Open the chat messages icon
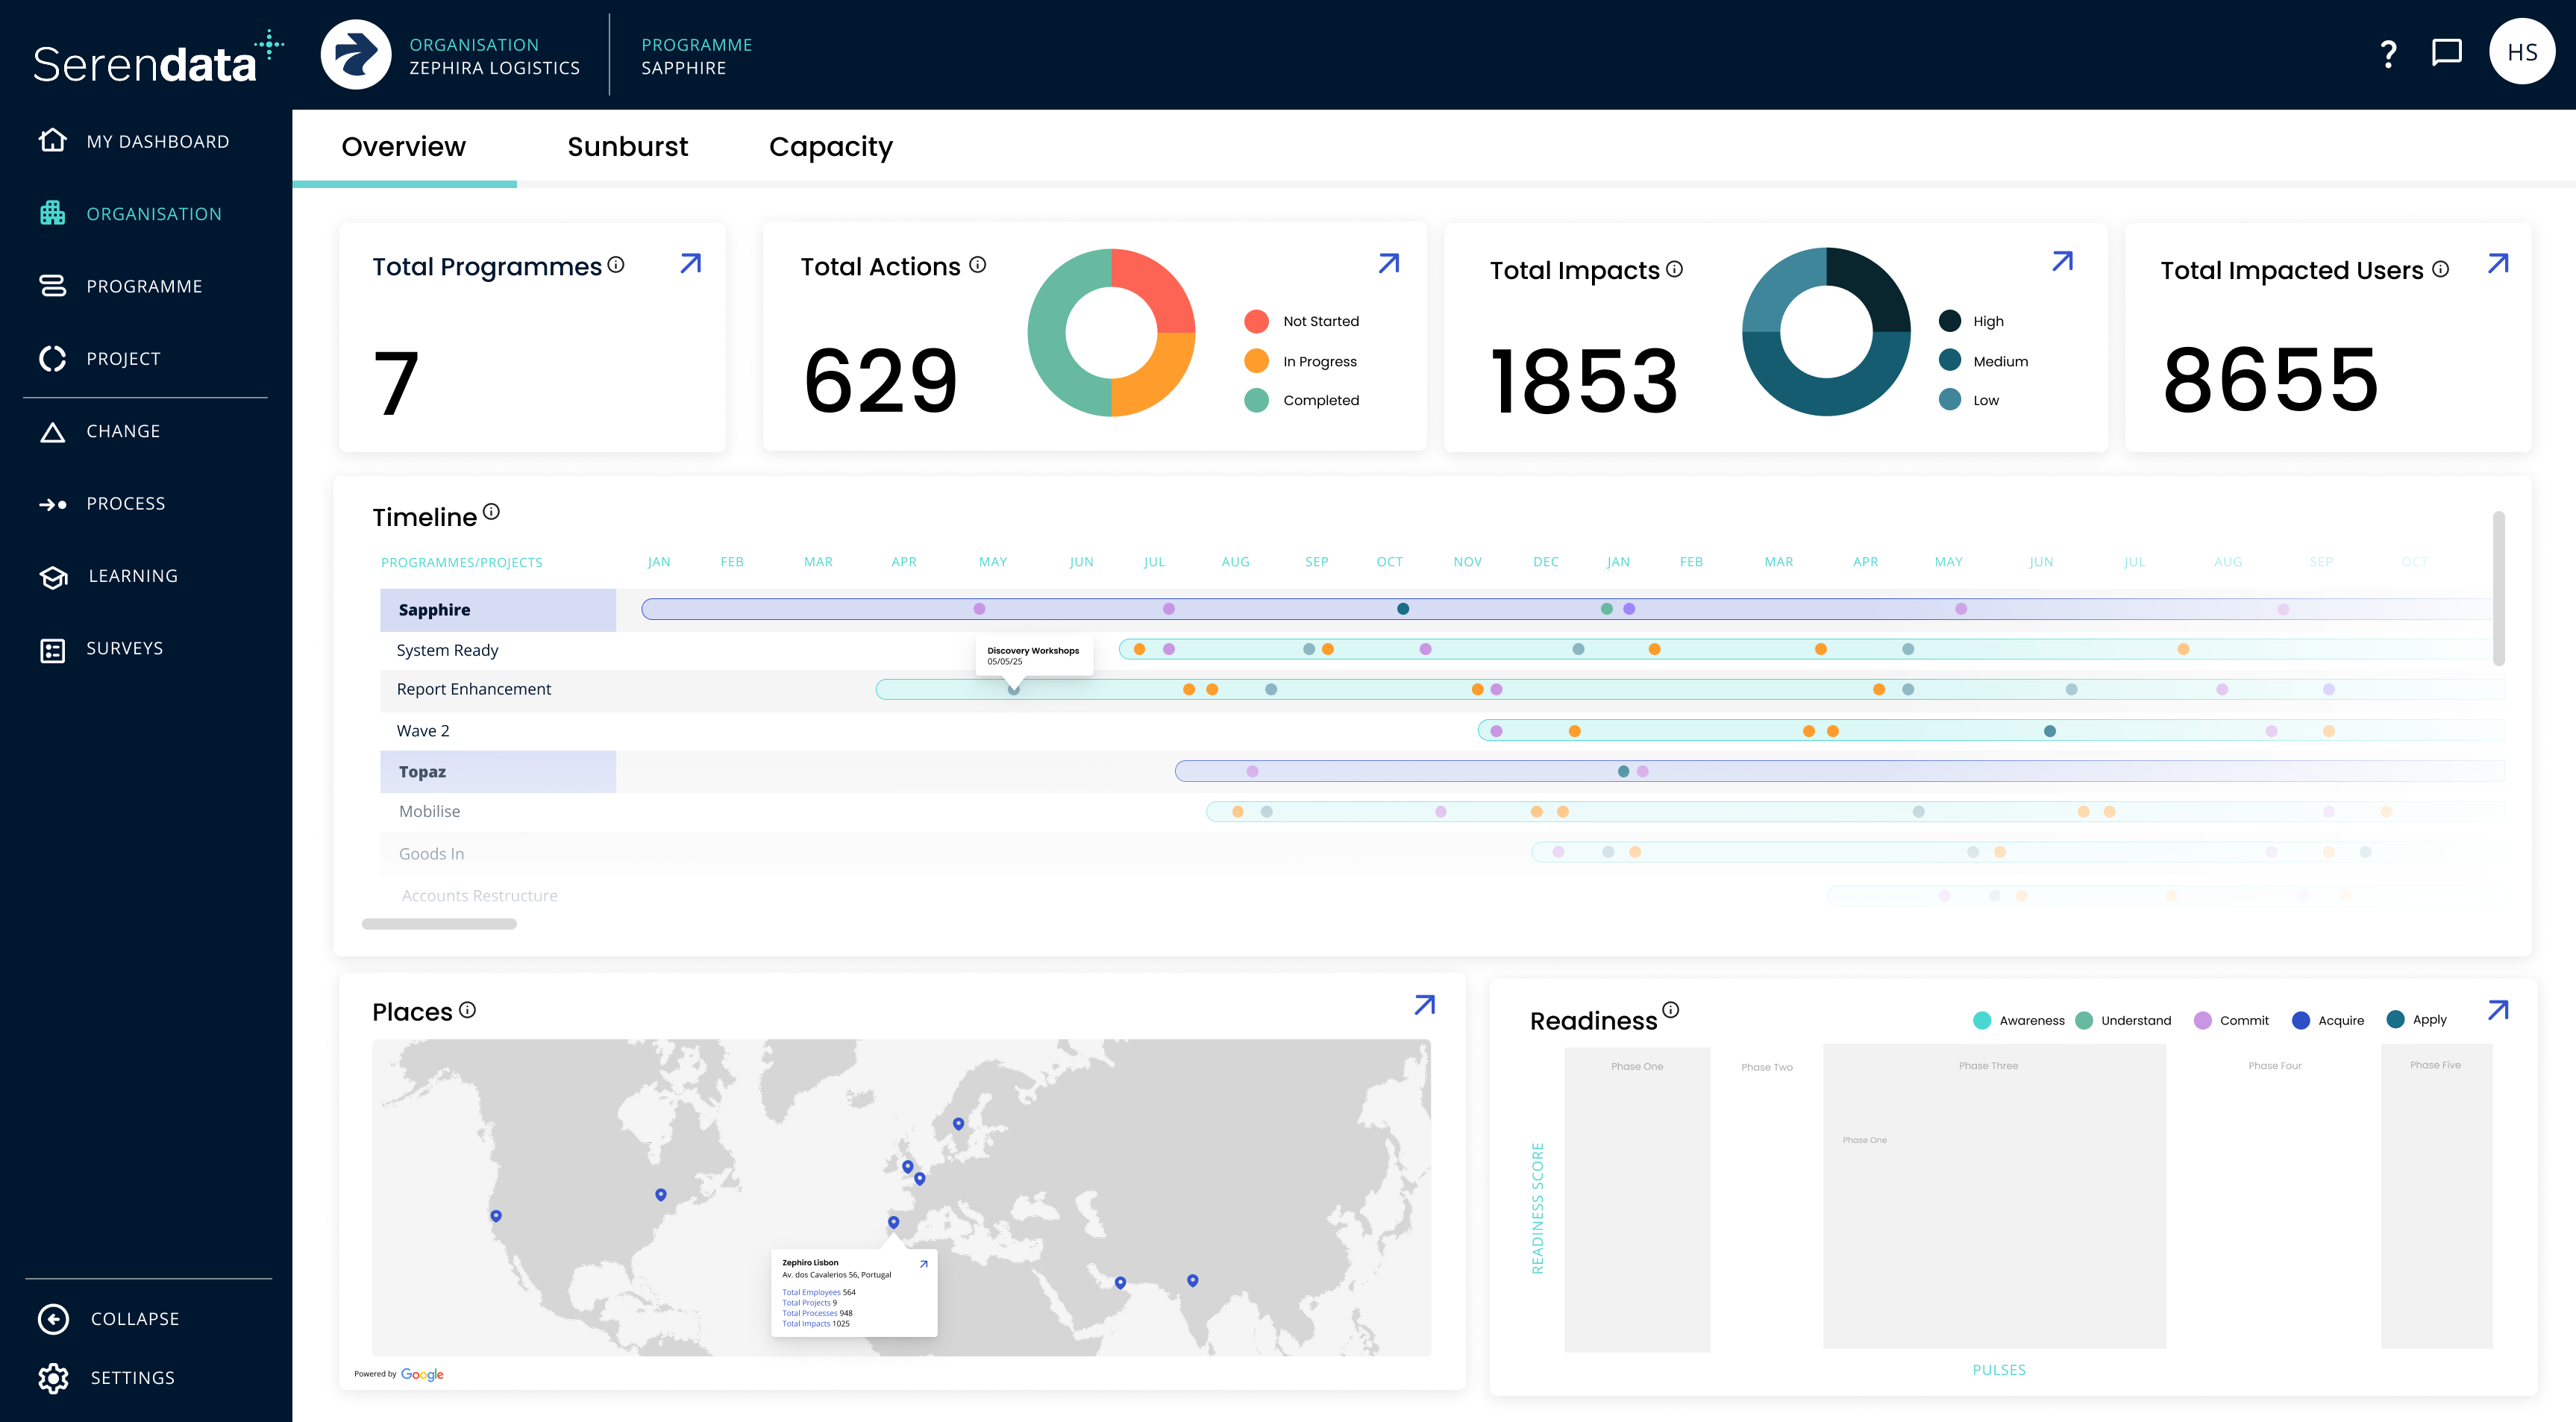Screen dimensions: 2576x1422 pyautogui.click(x=2446, y=52)
